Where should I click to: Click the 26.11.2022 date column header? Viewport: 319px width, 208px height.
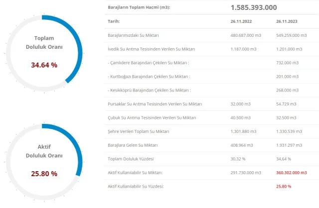click(241, 21)
